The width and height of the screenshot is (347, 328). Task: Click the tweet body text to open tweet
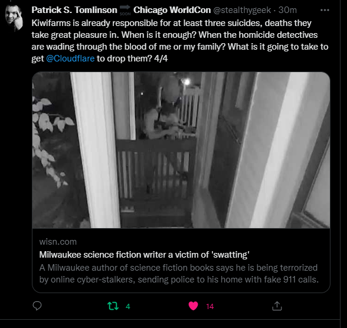[179, 41]
